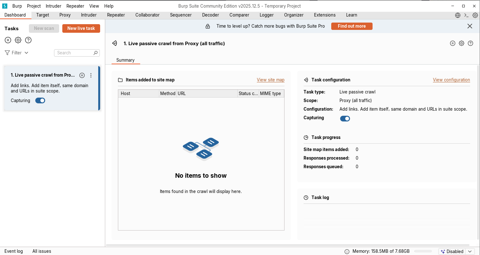Image resolution: width=480 pixels, height=255 pixels.
Task: Click New live task button
Action: point(81,28)
